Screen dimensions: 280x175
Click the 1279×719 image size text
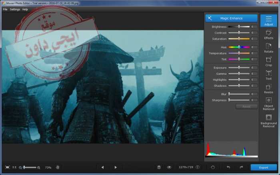point(186,167)
